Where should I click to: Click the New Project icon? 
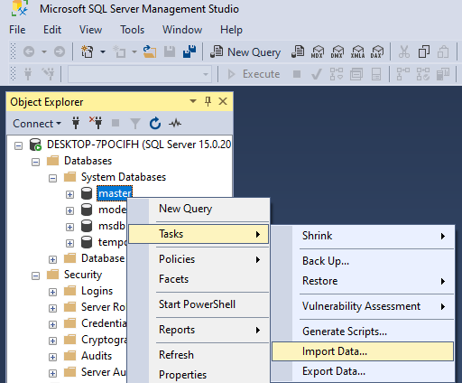pyautogui.click(x=88, y=51)
